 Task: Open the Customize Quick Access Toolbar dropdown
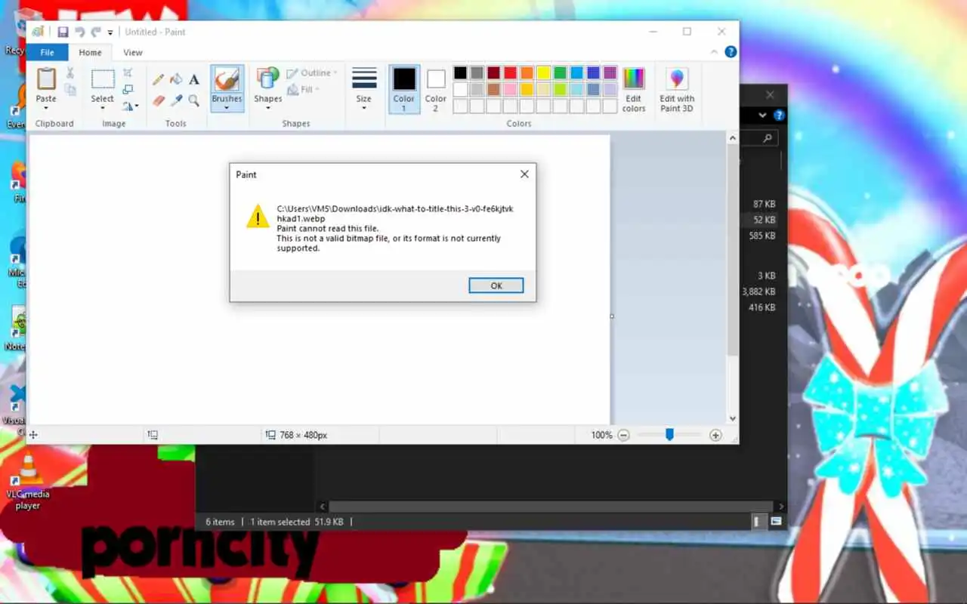(x=110, y=32)
